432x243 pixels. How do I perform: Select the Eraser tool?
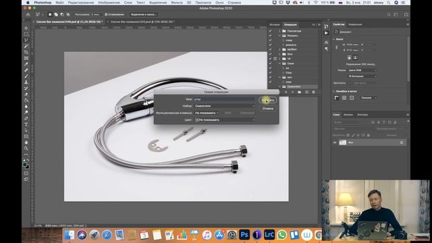click(26, 94)
